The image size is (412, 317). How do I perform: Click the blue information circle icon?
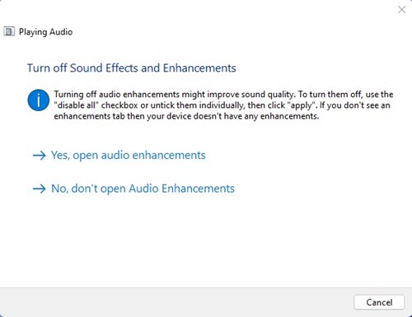point(39,100)
